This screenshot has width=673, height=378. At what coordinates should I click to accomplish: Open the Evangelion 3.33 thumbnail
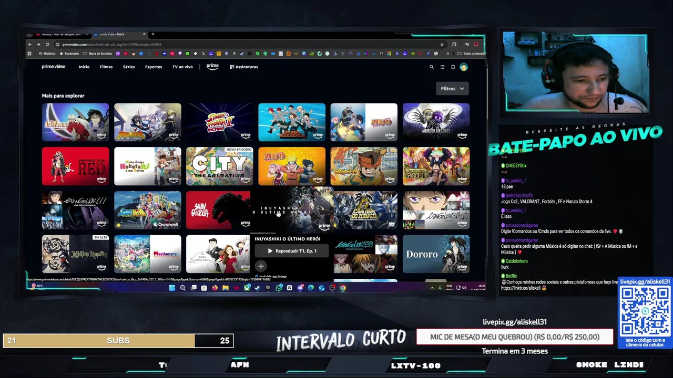tap(366, 254)
